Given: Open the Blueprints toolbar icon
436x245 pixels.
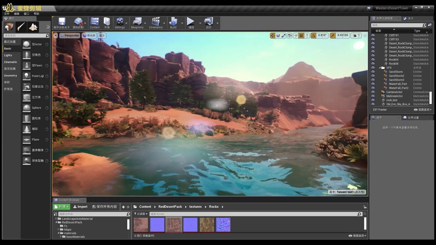Looking at the screenshot, I should pyautogui.click(x=136, y=22).
